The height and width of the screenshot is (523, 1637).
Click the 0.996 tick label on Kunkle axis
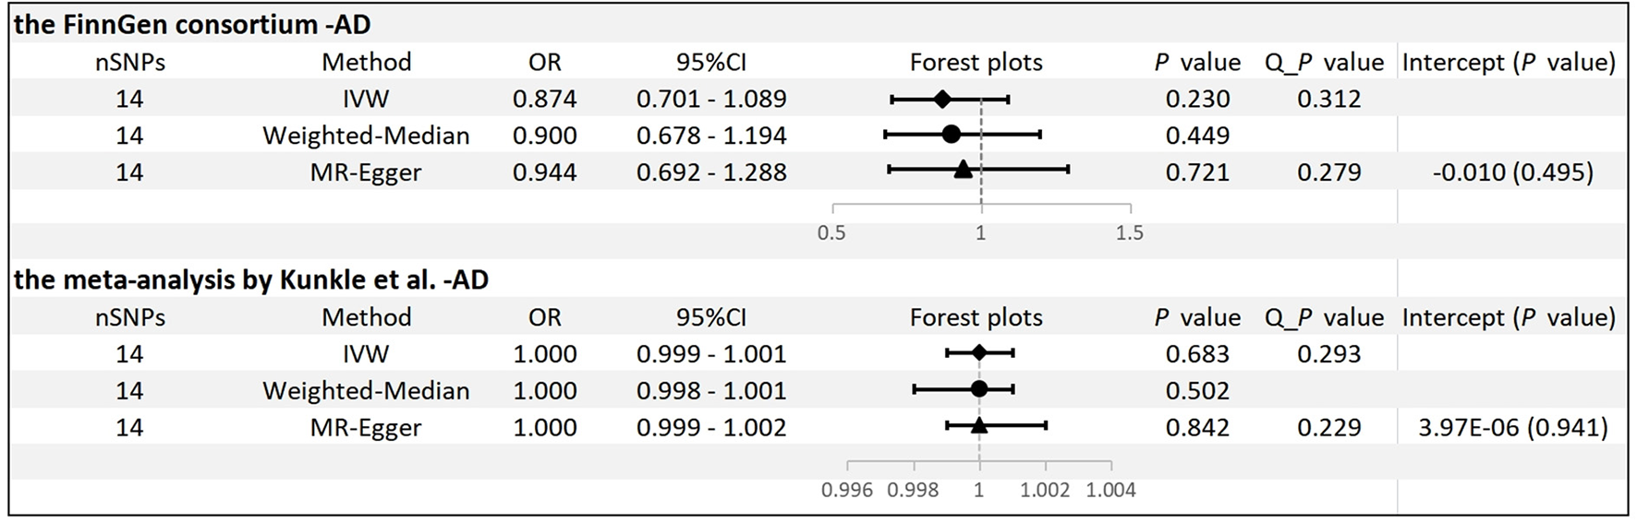[846, 490]
